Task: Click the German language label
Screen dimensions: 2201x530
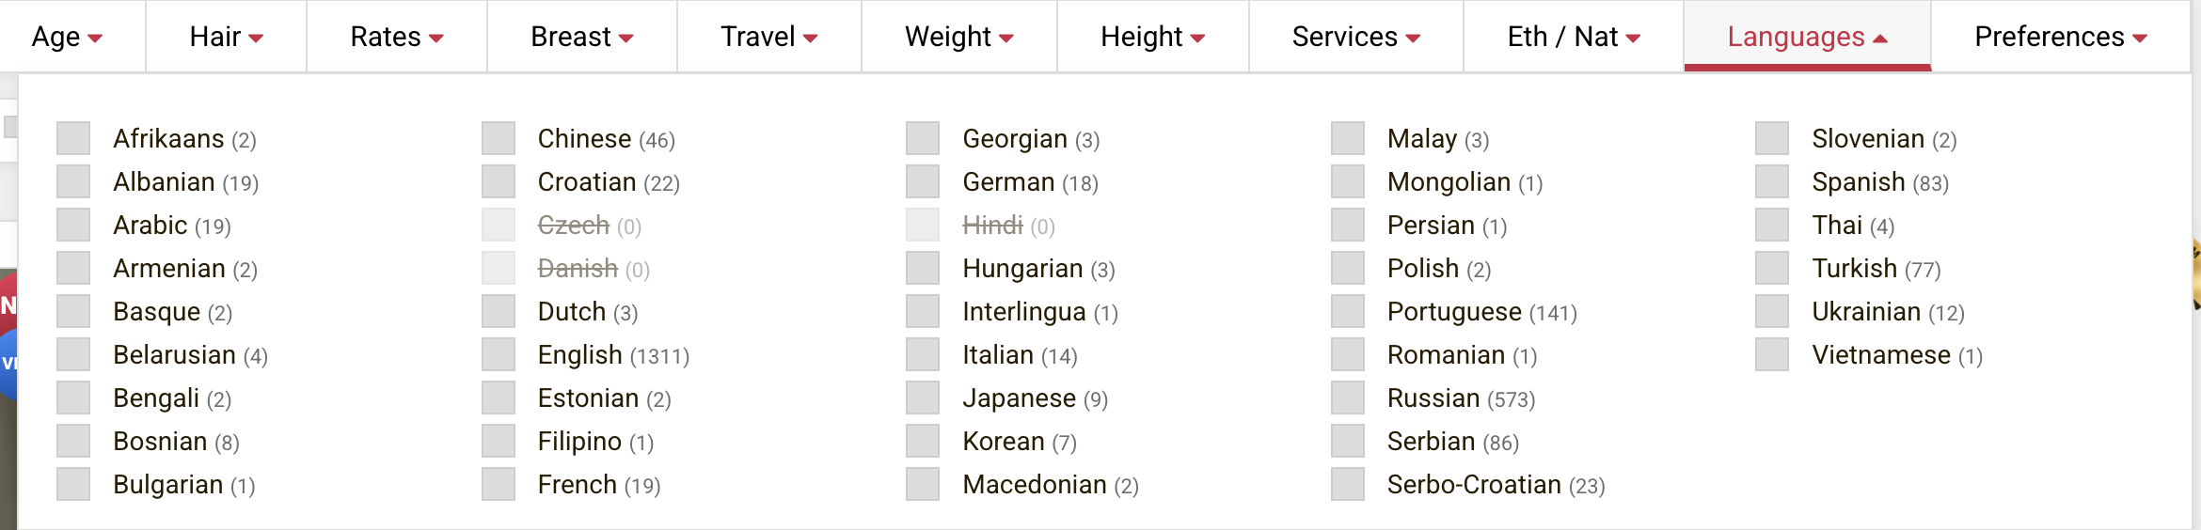Action: (x=1007, y=181)
